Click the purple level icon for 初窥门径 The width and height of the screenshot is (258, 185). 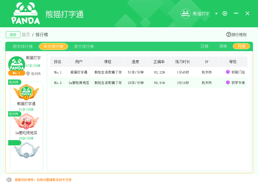[228, 72]
